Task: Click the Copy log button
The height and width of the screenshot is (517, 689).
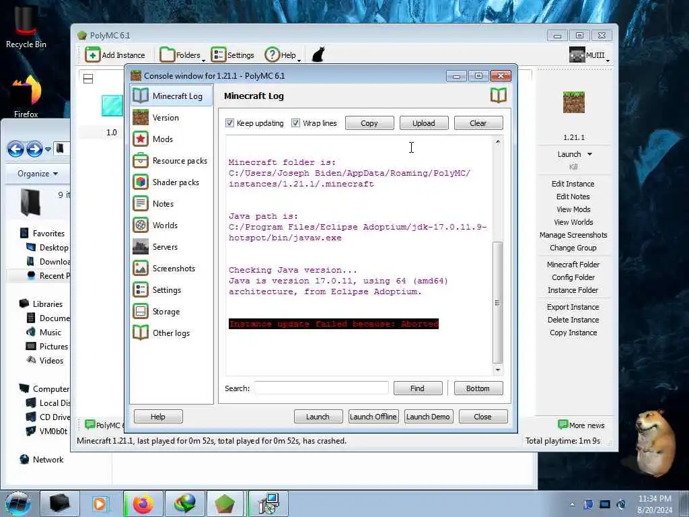Action: click(369, 123)
